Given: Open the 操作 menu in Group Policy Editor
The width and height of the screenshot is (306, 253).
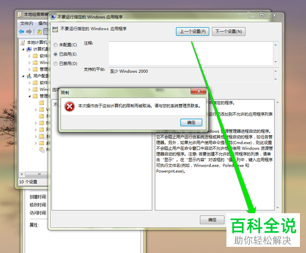Looking at the screenshot, I should [43, 23].
